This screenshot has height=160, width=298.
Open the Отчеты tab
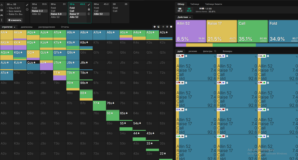(65, 27)
